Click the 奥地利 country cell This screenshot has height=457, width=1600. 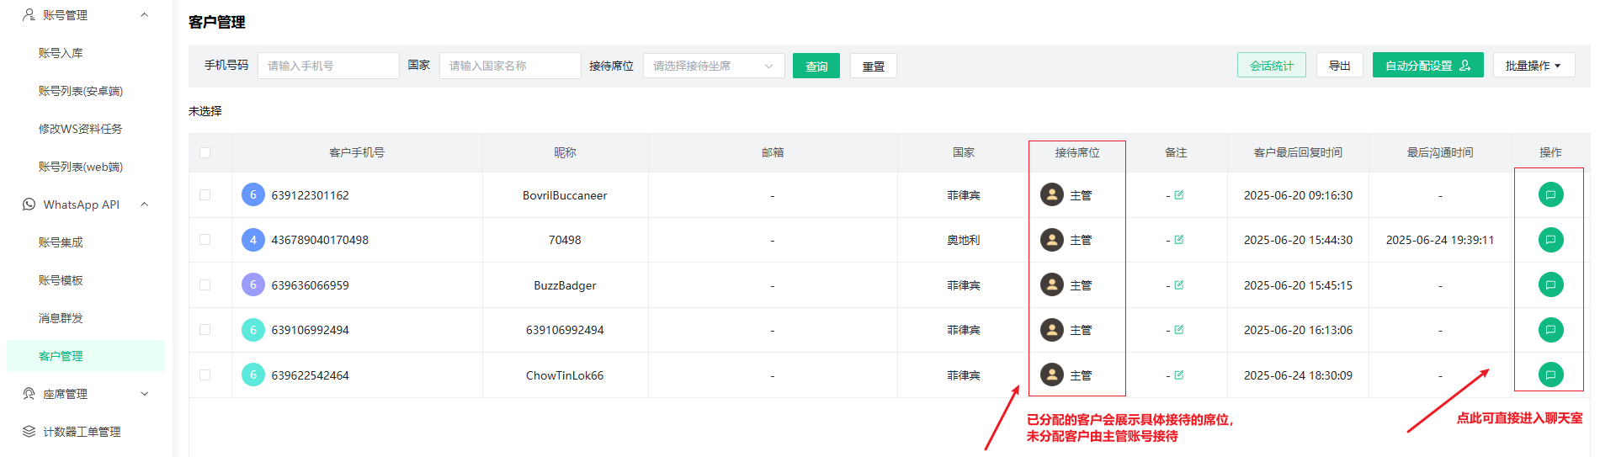[964, 240]
